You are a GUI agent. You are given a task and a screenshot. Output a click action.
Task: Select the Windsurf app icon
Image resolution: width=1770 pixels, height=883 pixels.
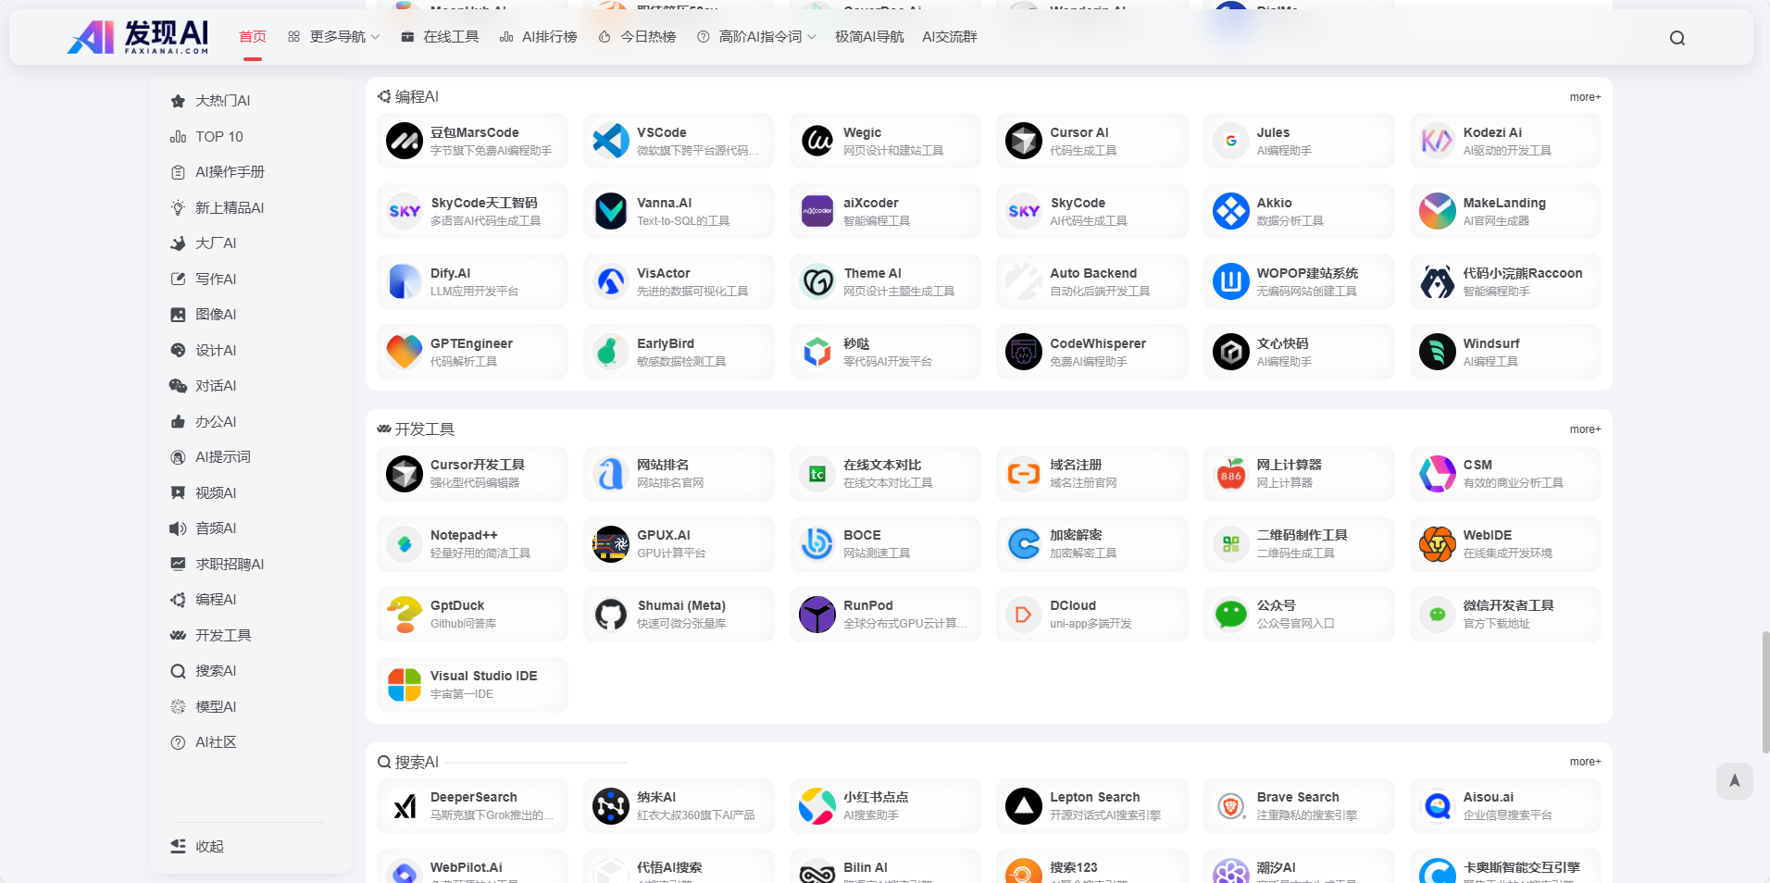1437,352
